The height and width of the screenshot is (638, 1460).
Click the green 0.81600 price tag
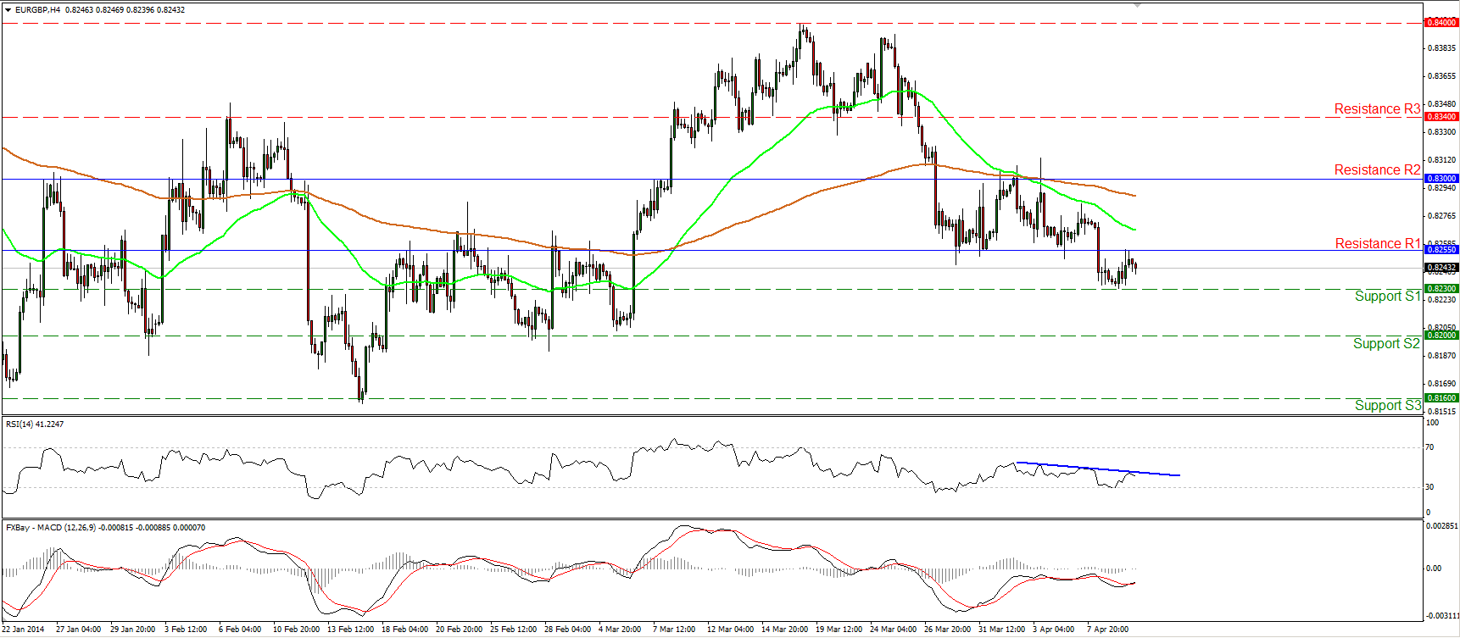click(1441, 398)
